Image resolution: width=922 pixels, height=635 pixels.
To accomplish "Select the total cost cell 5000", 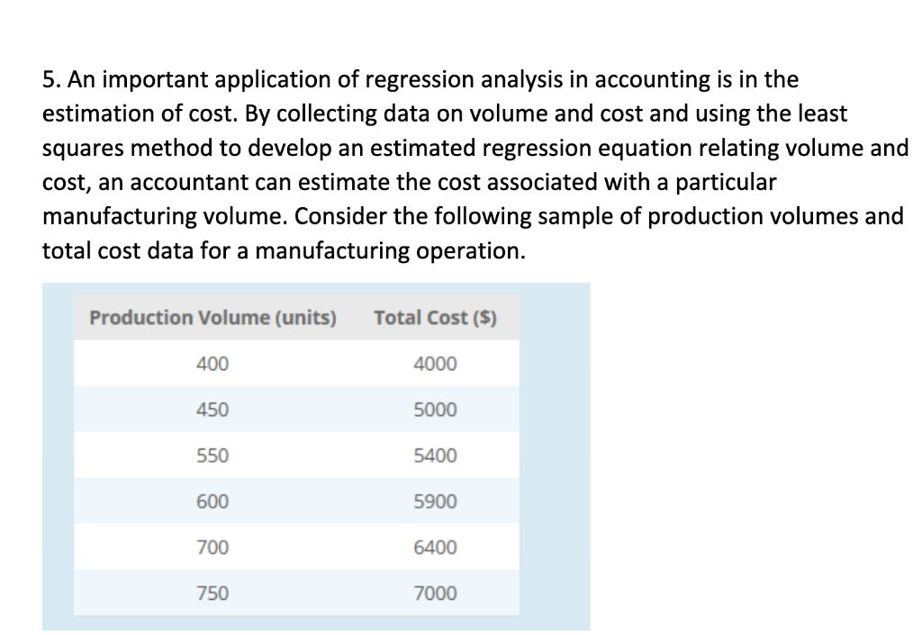I will (x=435, y=409).
